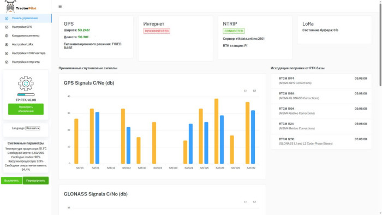This screenshot has width=382, height=215.
Task: Toggle L1 series in GLONASS Signals legend
Action: point(245,201)
